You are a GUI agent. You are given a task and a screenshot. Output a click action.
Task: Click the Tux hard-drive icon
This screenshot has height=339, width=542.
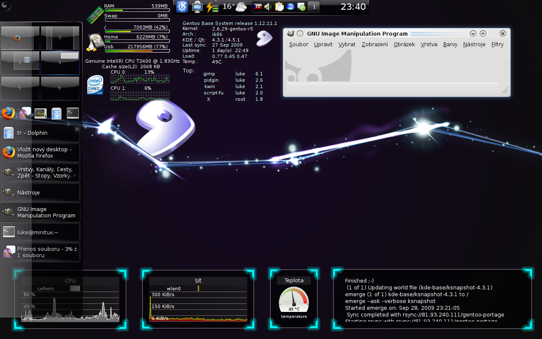click(95, 42)
